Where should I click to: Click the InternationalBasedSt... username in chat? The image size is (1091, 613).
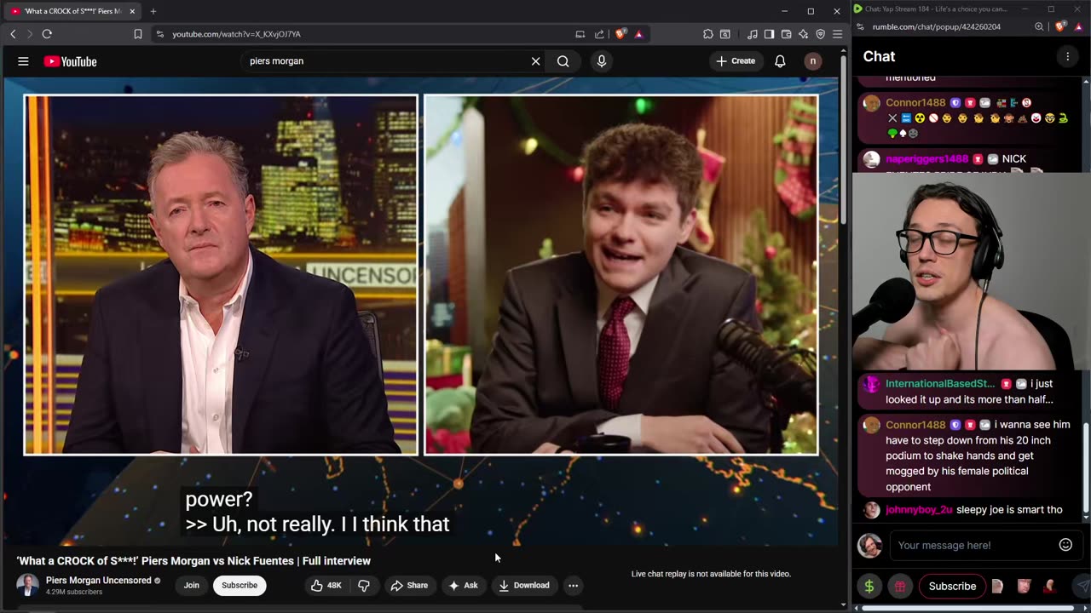tap(940, 384)
